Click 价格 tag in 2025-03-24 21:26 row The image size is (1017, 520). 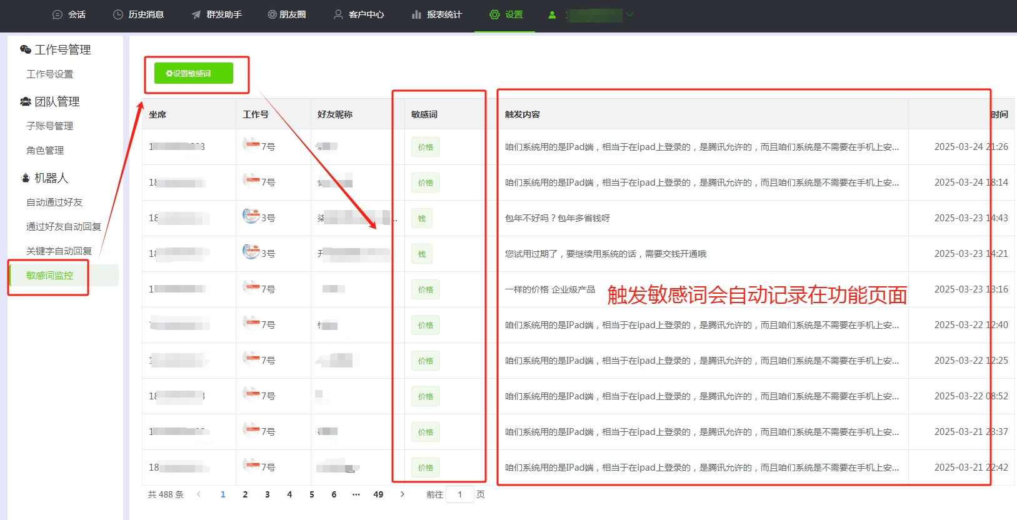(426, 147)
